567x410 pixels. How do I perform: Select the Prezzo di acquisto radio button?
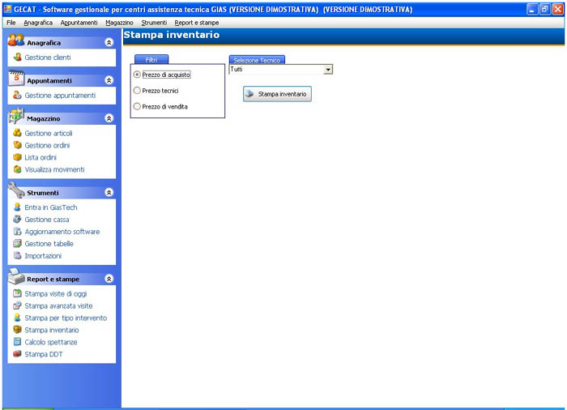[137, 75]
